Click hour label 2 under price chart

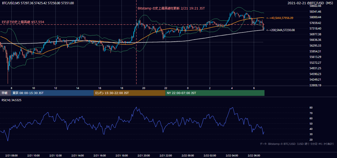click(x=210, y=88)
